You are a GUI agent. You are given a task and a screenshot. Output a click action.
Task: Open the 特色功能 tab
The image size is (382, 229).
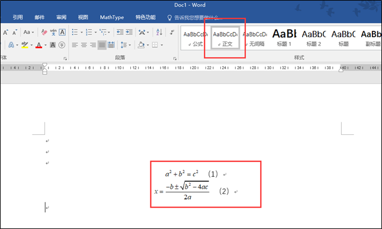click(x=146, y=17)
